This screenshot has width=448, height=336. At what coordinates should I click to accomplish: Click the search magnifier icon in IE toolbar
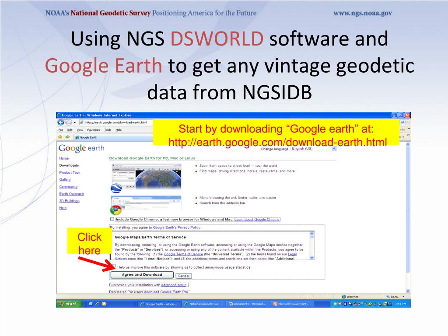pyautogui.click(x=402, y=122)
